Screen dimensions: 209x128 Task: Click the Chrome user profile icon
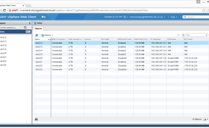198,2
